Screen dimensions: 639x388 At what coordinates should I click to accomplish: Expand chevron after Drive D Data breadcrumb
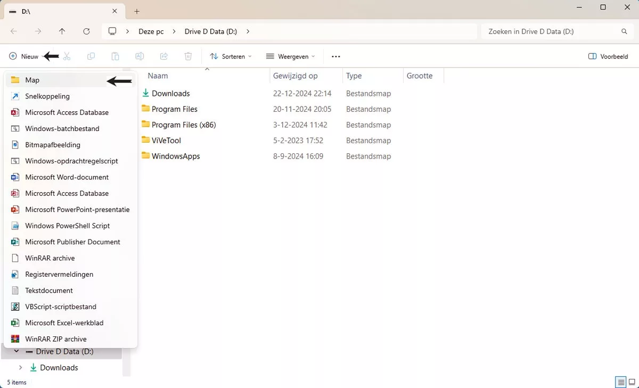248,31
